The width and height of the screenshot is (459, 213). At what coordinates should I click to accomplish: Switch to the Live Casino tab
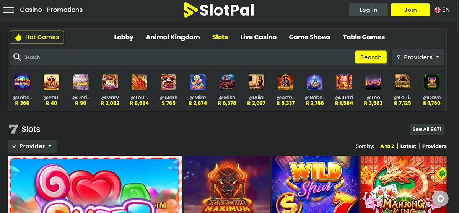[258, 37]
